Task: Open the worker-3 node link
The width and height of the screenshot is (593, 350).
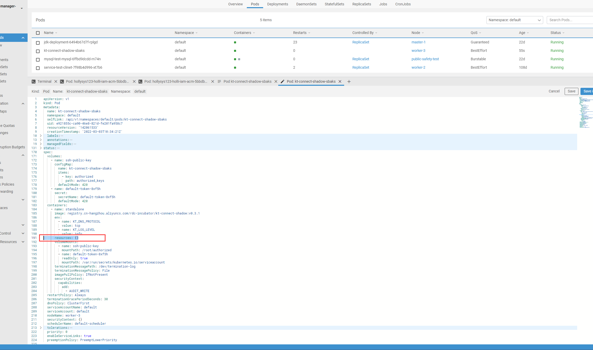Action: point(418,51)
